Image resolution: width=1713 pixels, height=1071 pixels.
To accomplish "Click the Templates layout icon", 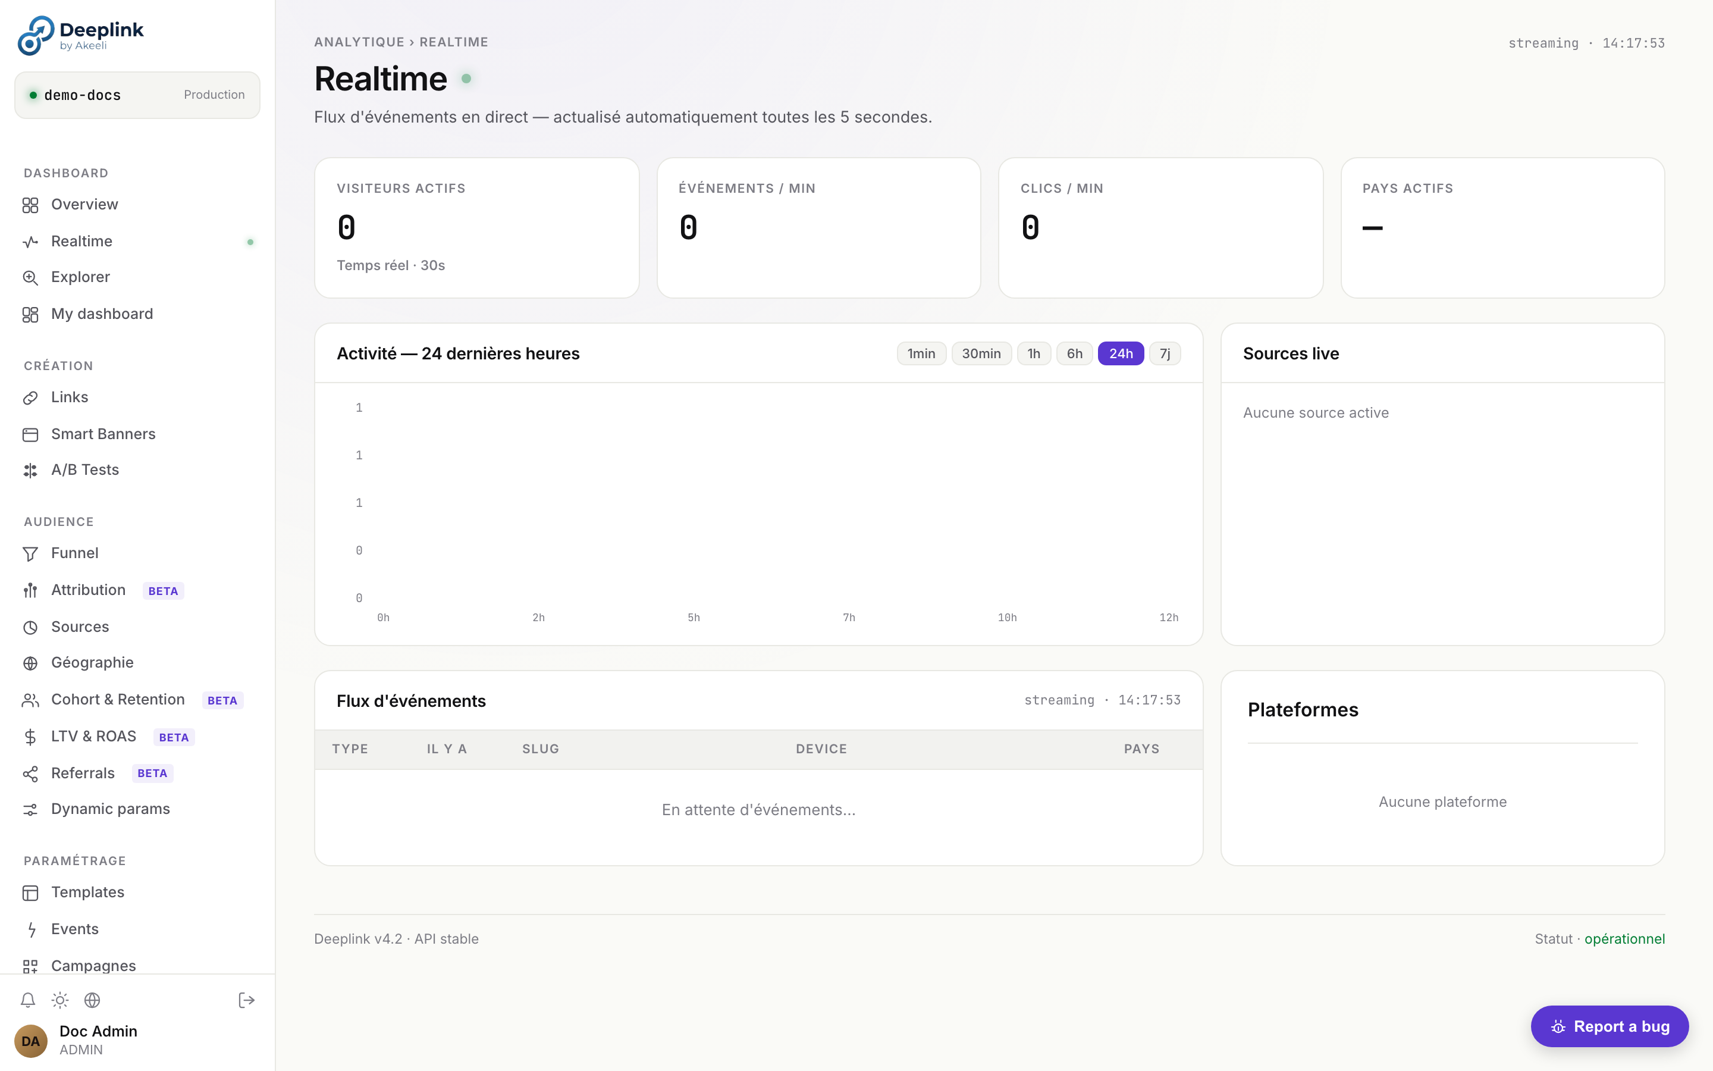I will point(30,893).
